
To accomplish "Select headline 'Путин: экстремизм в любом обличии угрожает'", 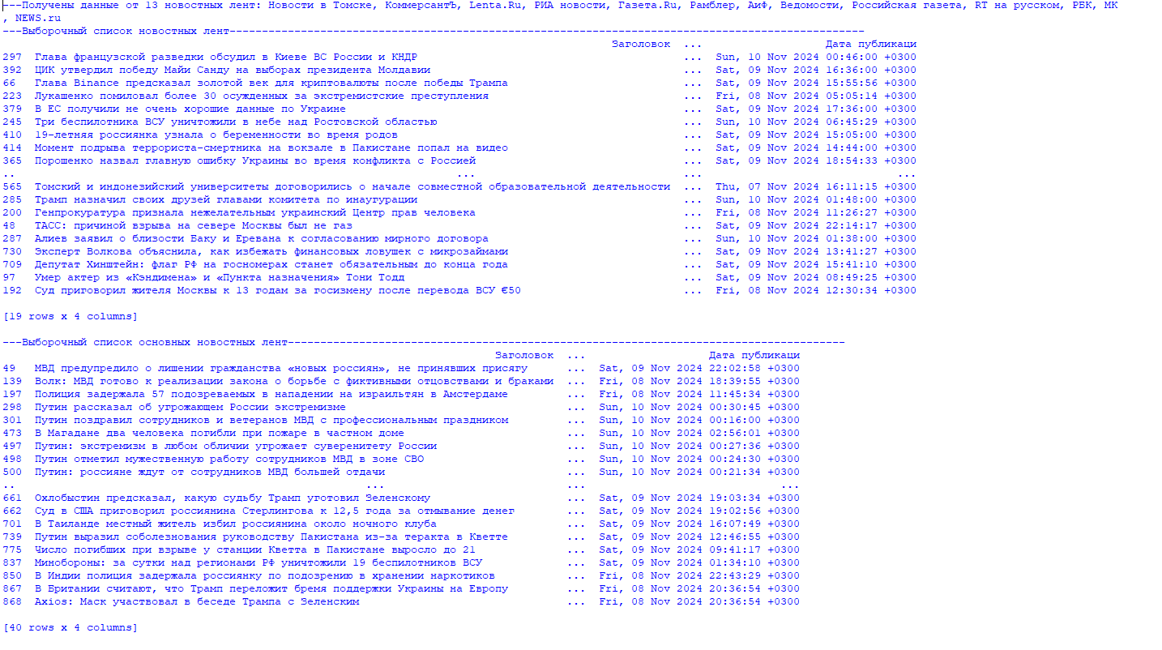I will (x=236, y=446).
